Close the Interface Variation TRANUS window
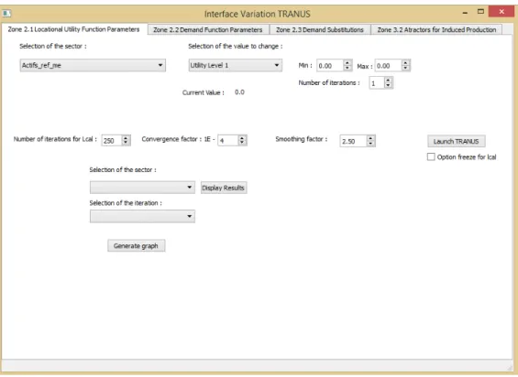The image size is (518, 377). click(501, 12)
